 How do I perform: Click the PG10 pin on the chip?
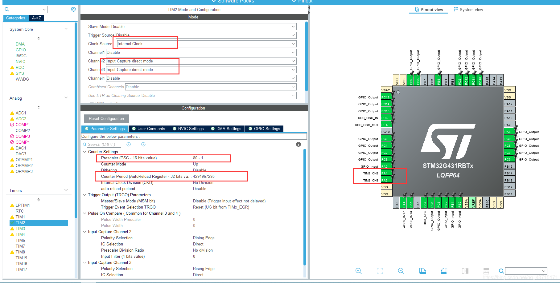click(386, 132)
